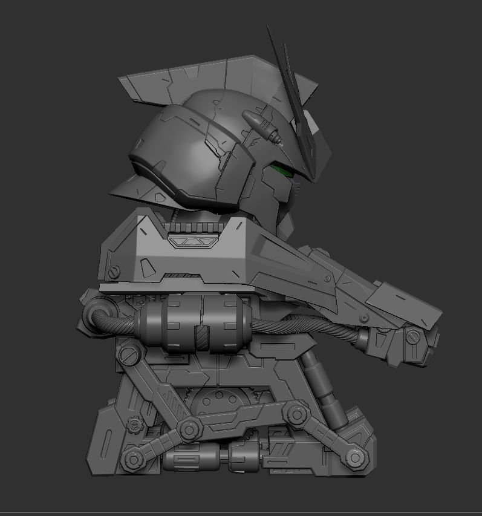Select the central cylindrical tank on the torso
The image size is (482, 516).
point(193,323)
